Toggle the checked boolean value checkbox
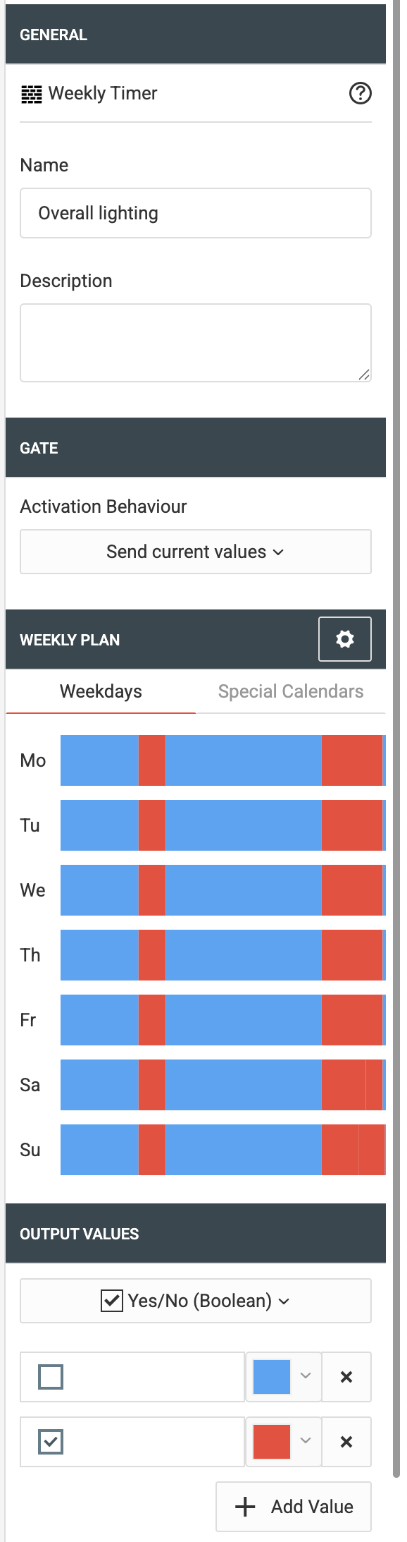Viewport: 407px width, 1542px height. tap(51, 1441)
